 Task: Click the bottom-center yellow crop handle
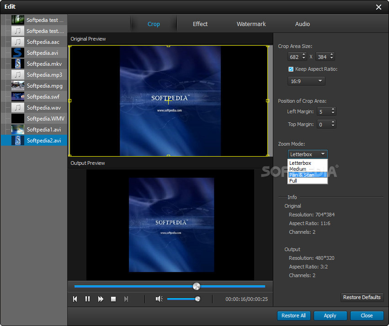tap(169, 156)
